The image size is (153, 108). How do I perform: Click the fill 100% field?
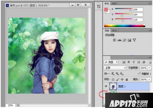[144, 79]
